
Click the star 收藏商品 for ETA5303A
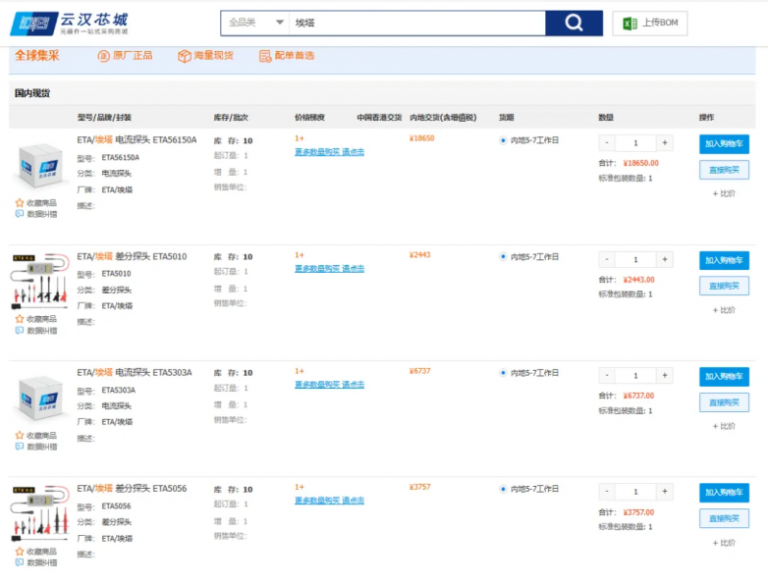[x=20, y=435]
